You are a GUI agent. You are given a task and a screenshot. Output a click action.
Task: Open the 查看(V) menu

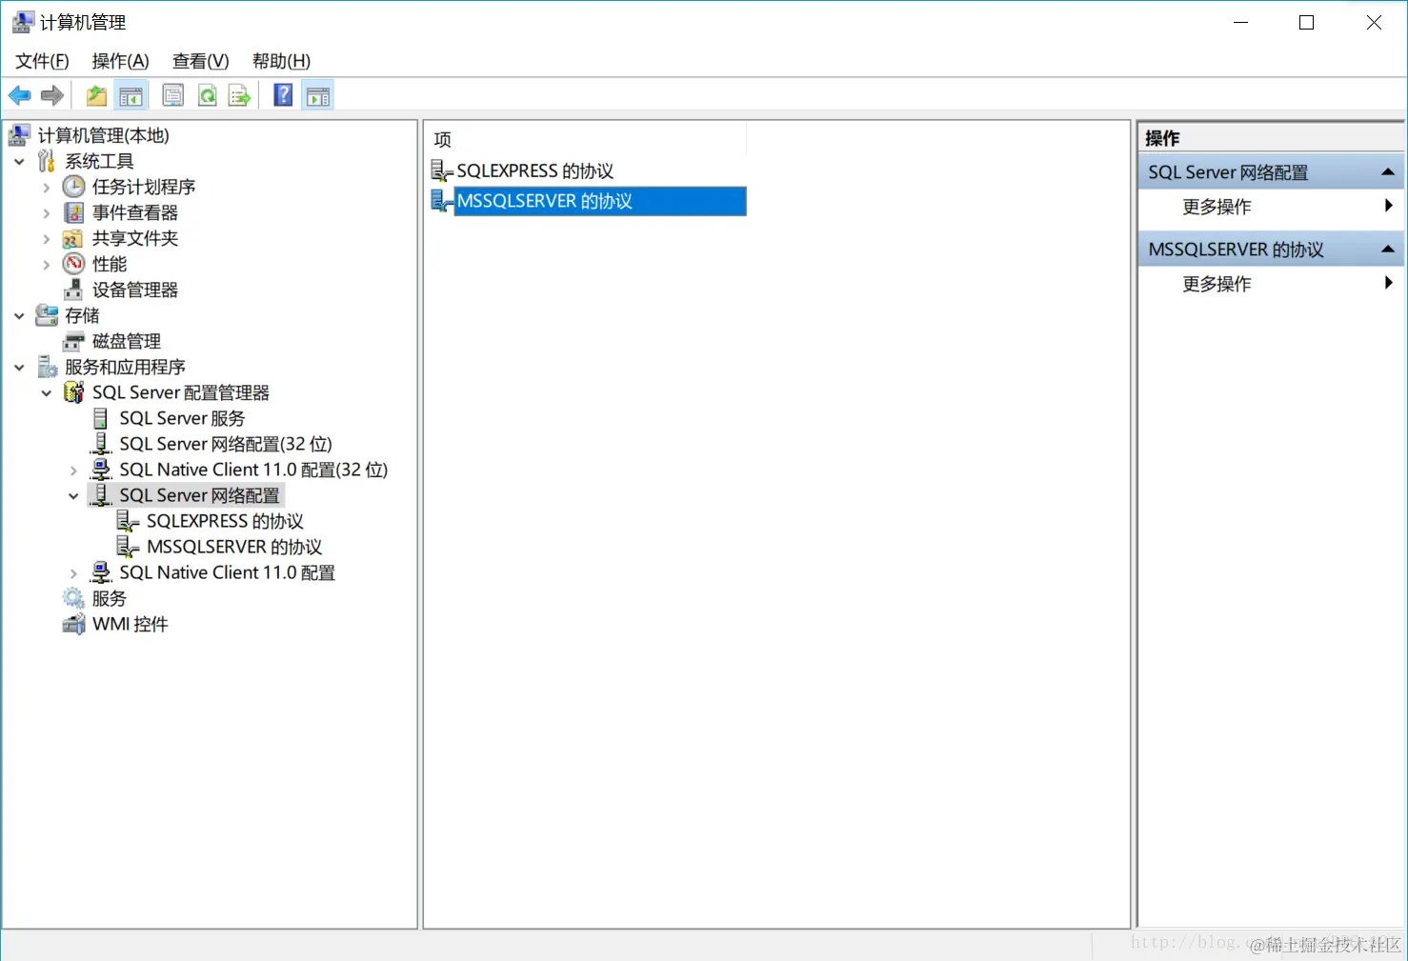tap(200, 61)
